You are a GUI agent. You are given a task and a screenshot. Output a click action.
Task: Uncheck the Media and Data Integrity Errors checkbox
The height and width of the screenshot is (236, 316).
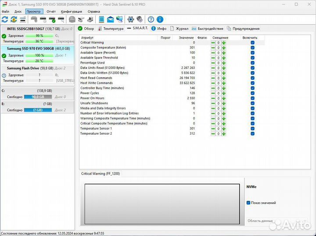pyautogui.click(x=252, y=108)
